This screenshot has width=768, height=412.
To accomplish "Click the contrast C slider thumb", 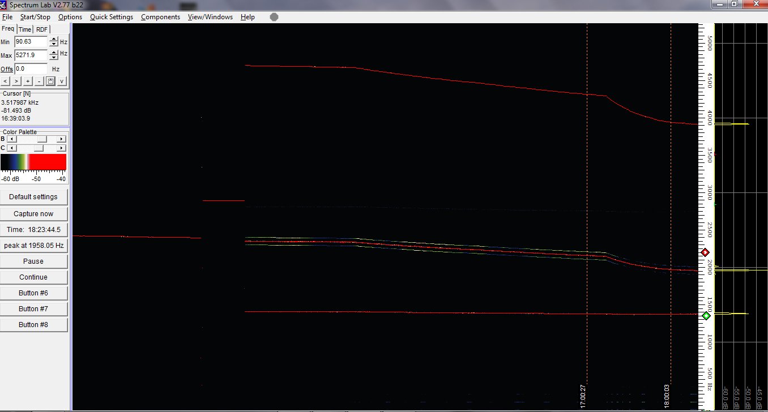I will [39, 148].
